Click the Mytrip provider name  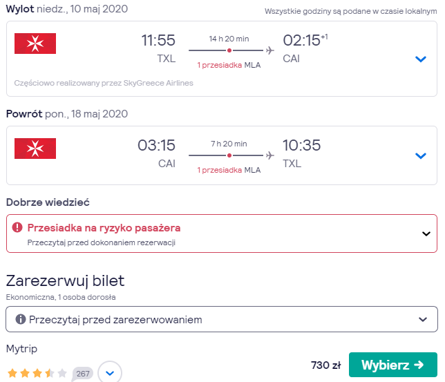tap(21, 349)
